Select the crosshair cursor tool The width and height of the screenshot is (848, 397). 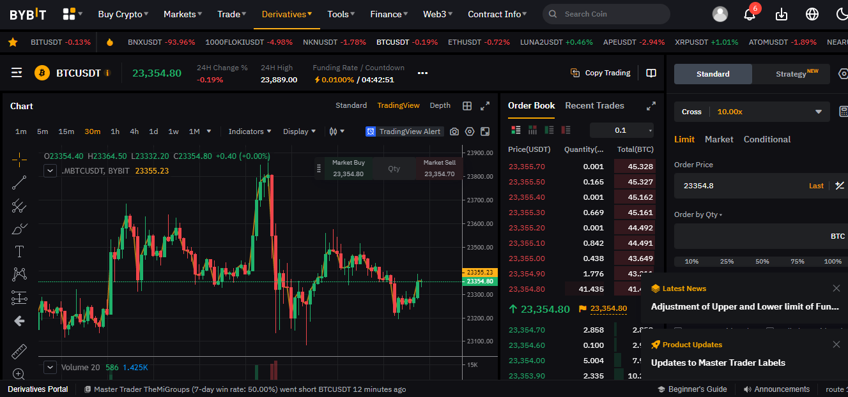(x=19, y=159)
